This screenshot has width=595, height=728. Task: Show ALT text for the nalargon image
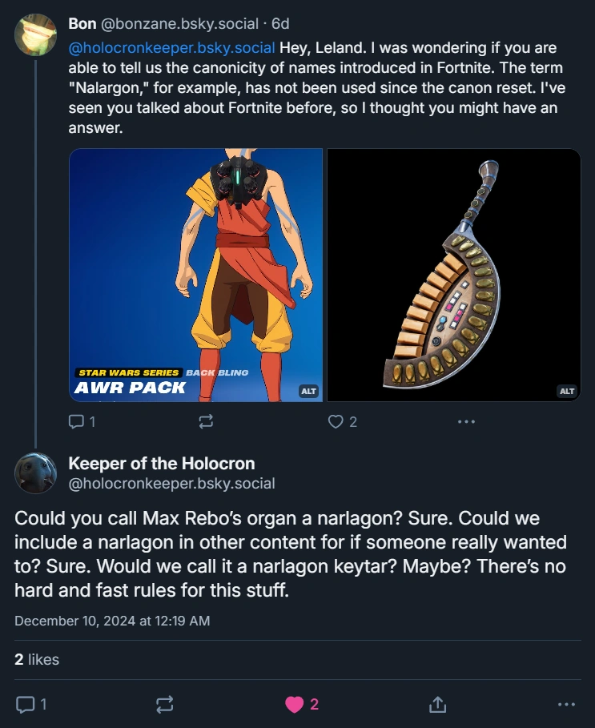(567, 391)
